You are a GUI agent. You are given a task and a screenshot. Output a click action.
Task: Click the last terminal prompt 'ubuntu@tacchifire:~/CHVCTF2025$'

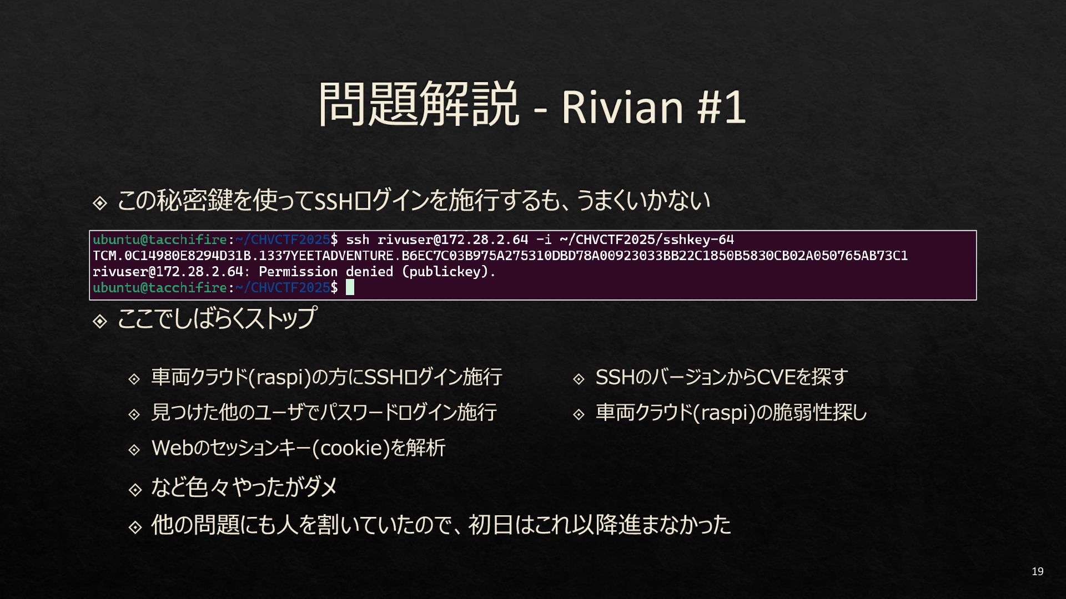[215, 287]
